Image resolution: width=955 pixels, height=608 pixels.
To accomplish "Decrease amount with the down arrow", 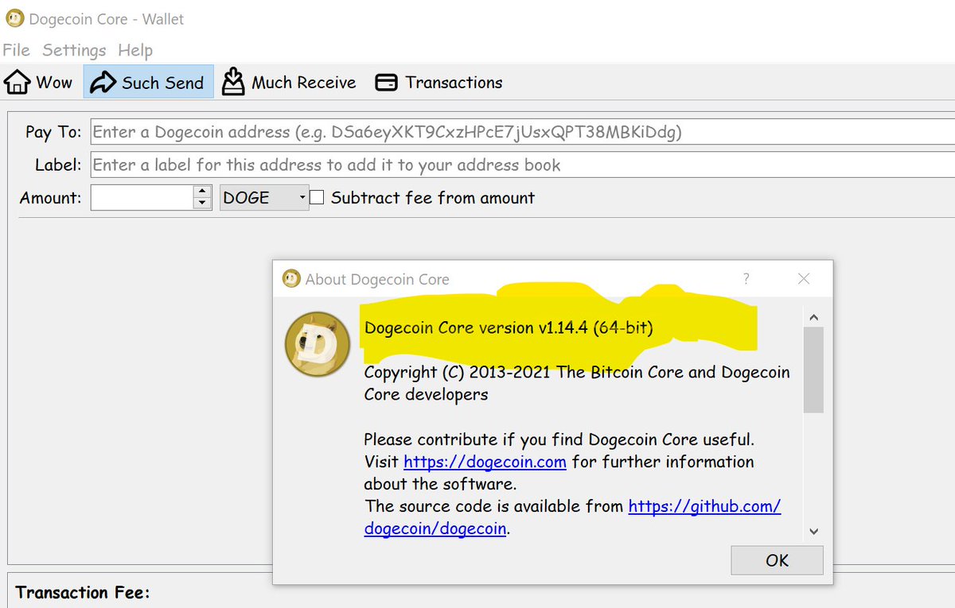I will click(203, 204).
